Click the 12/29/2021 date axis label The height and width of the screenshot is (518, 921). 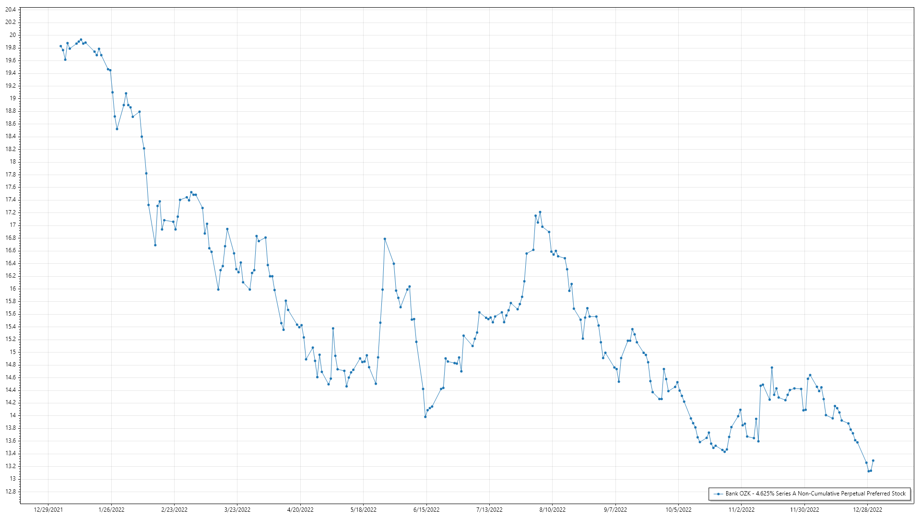click(x=48, y=510)
